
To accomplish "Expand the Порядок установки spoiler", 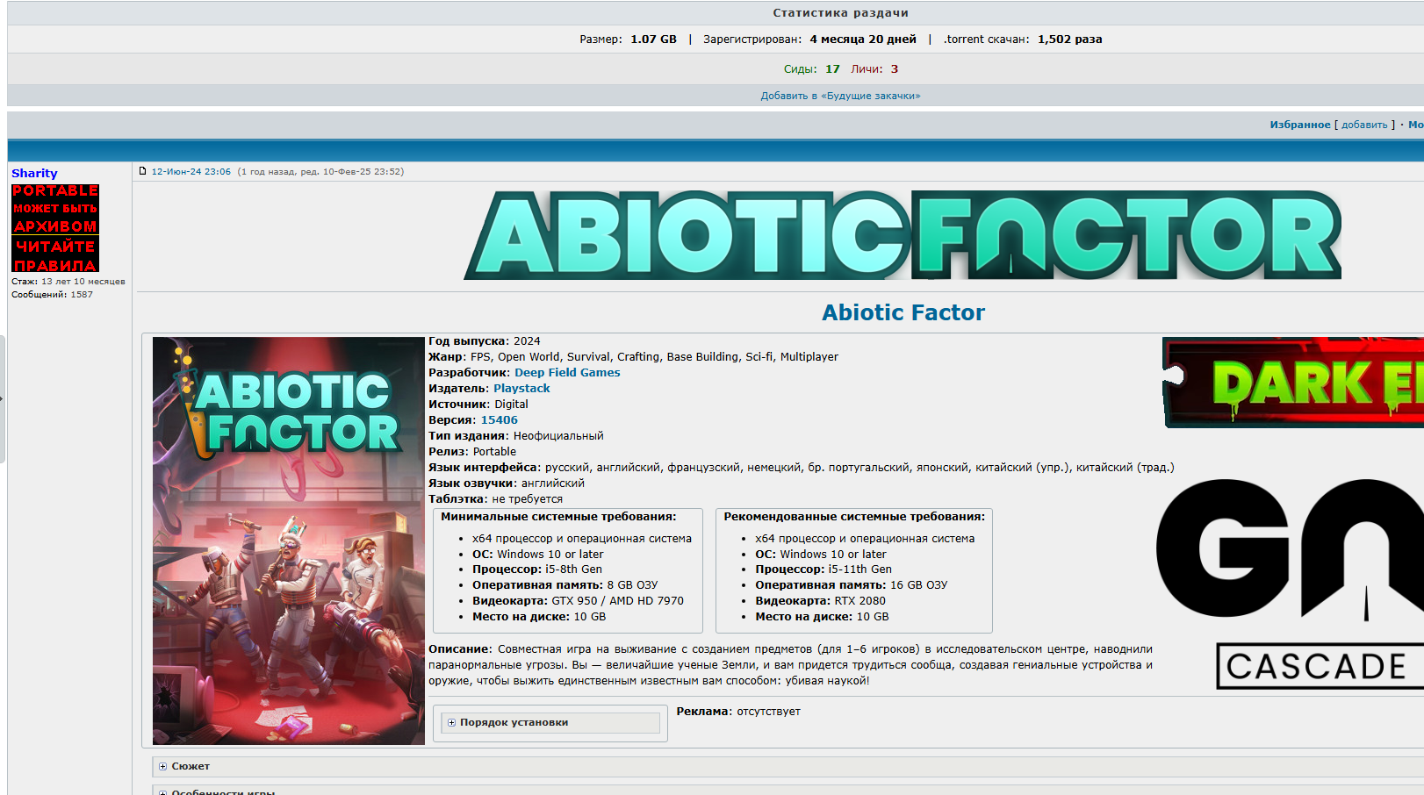I will [x=550, y=722].
